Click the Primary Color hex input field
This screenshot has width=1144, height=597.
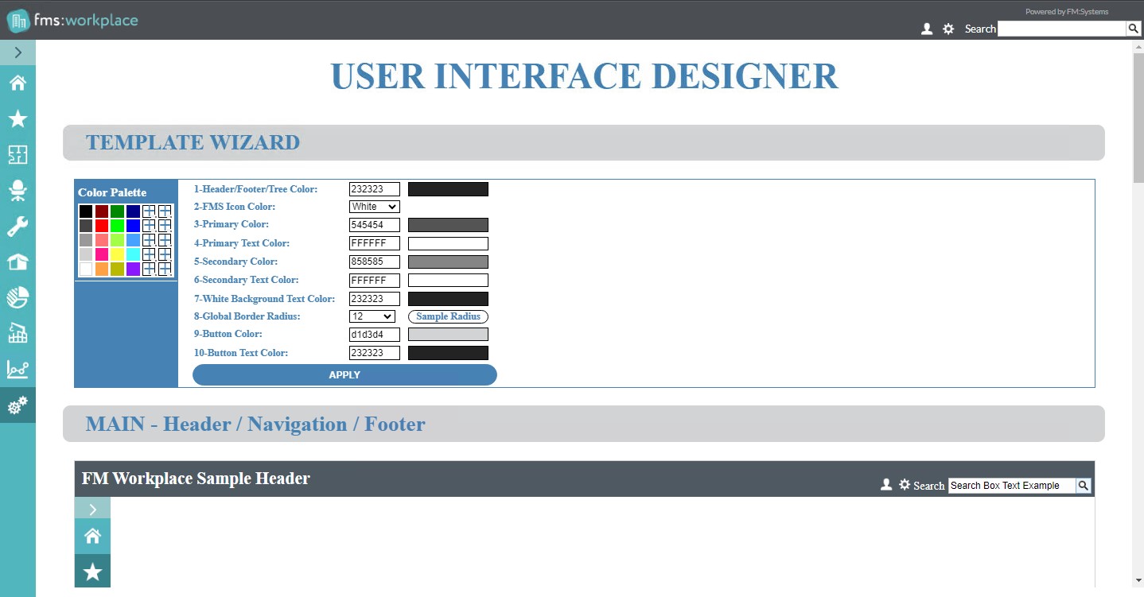pos(374,225)
